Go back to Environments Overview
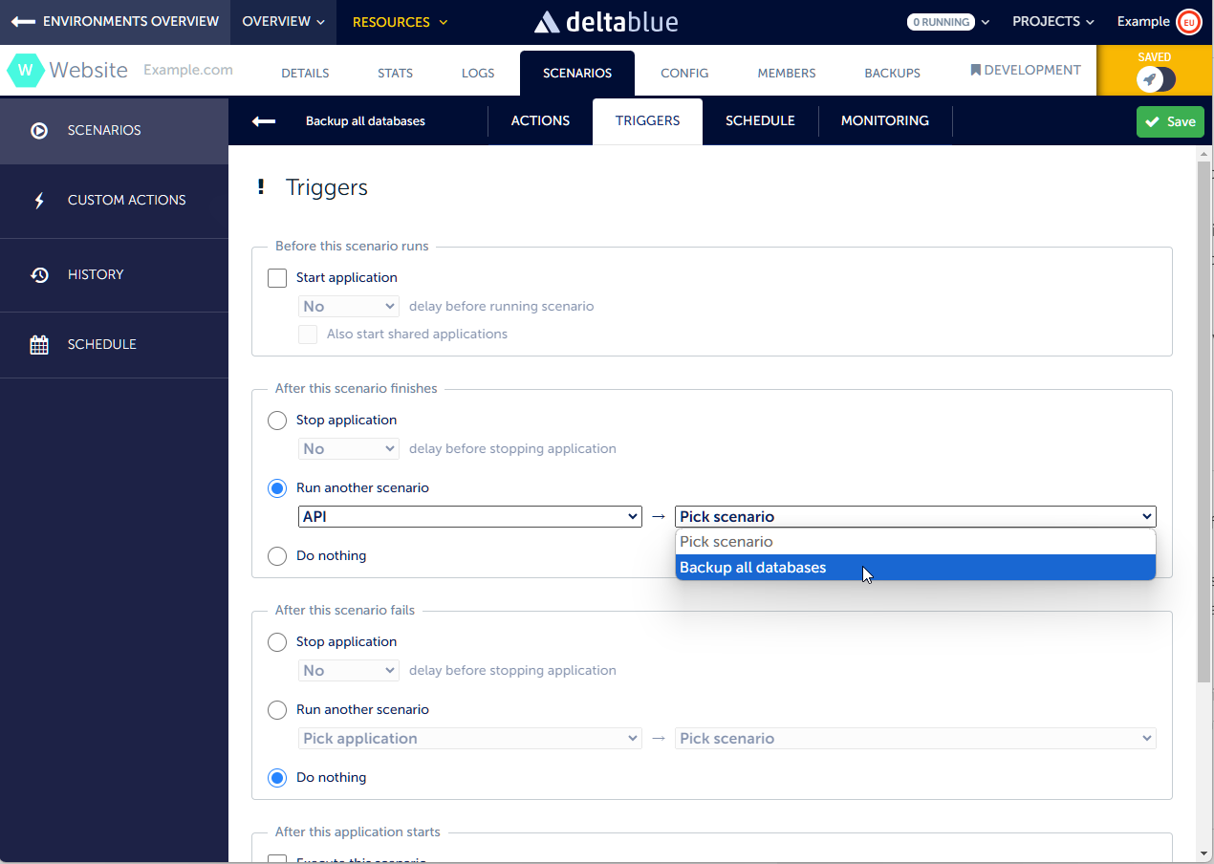1214x864 pixels. click(115, 22)
